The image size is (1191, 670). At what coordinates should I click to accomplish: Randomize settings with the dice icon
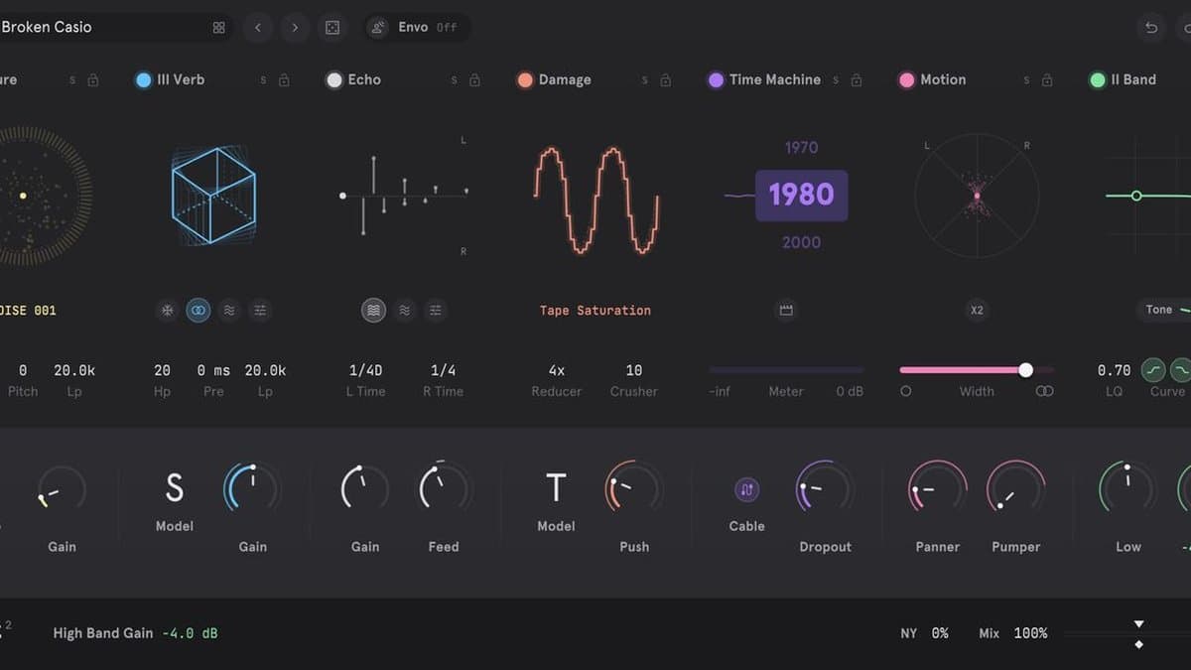(332, 28)
